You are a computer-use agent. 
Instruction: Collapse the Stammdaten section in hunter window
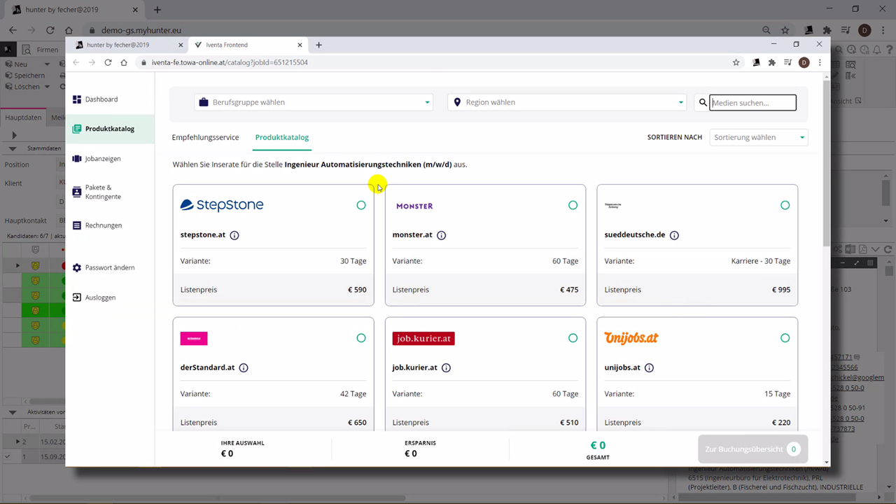13,148
